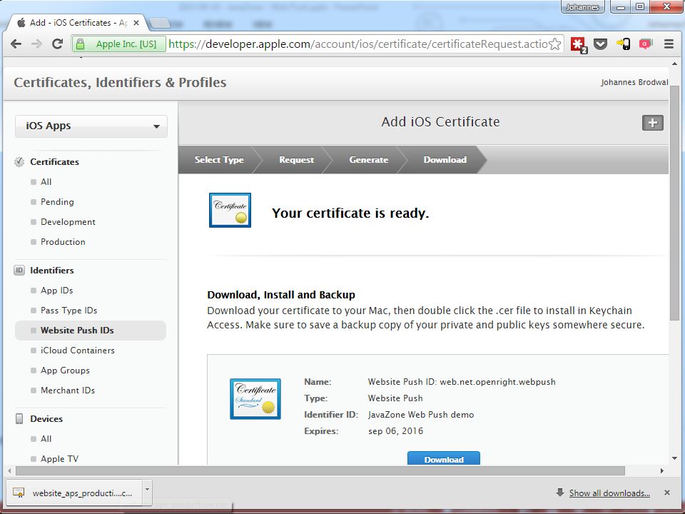Click the scroll right arrow
This screenshot has width=685, height=514.
(662, 470)
